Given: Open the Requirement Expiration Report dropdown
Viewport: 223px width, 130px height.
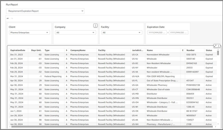Looking at the screenshot, I should tap(45, 11).
